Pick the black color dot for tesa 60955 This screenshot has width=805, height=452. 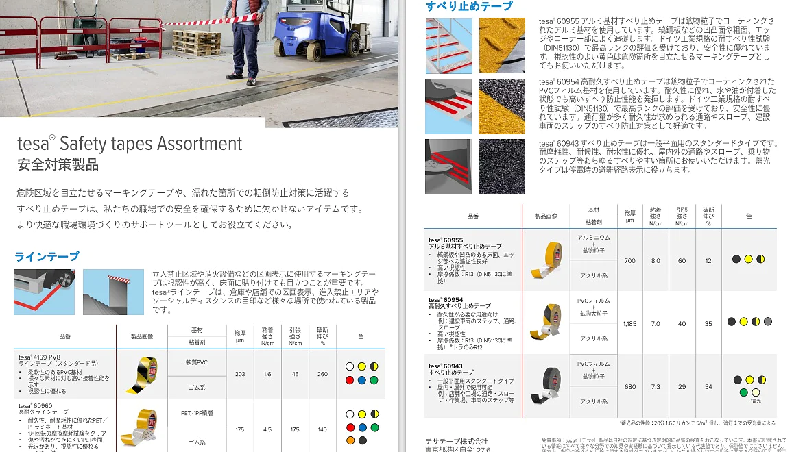click(x=736, y=259)
